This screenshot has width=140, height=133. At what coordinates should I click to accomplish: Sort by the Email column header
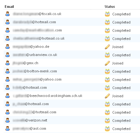[x=9, y=7]
